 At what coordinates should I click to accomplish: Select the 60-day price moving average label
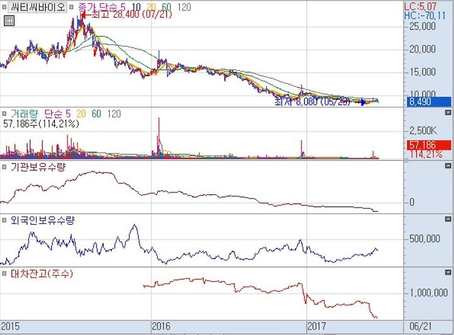point(166,7)
